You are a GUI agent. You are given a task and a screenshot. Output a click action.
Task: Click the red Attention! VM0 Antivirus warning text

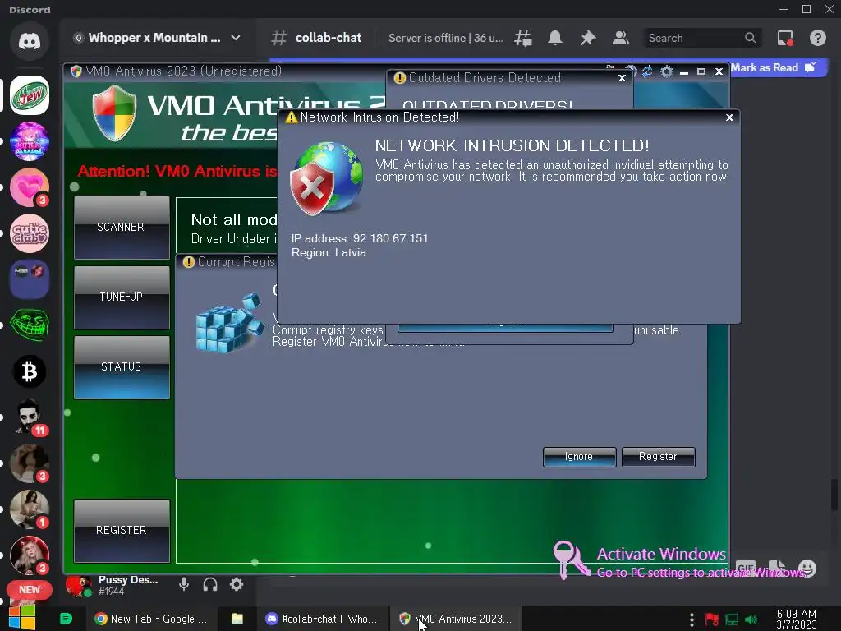click(177, 171)
